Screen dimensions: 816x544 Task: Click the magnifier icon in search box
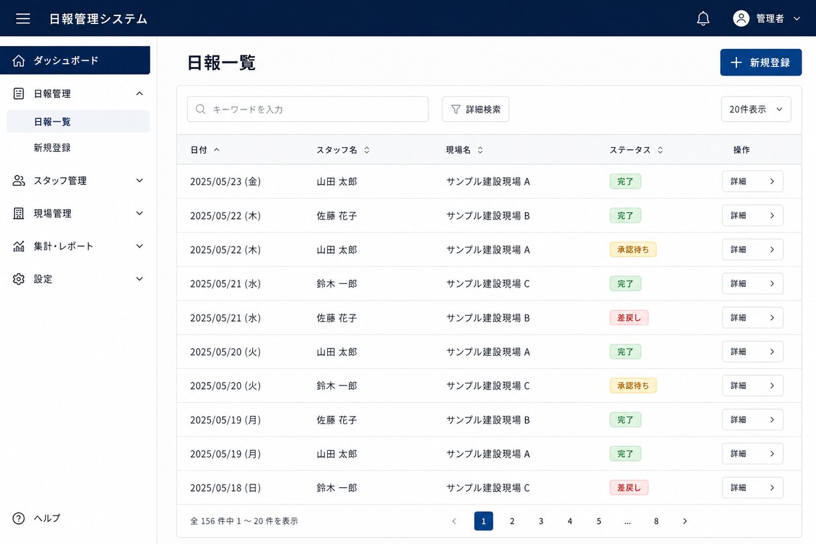[x=201, y=109]
